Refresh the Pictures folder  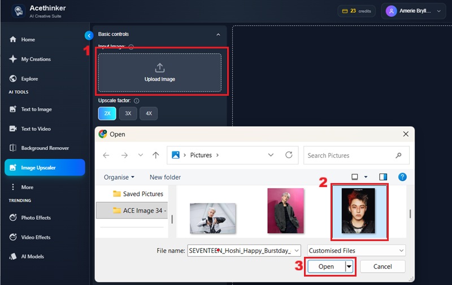point(289,155)
